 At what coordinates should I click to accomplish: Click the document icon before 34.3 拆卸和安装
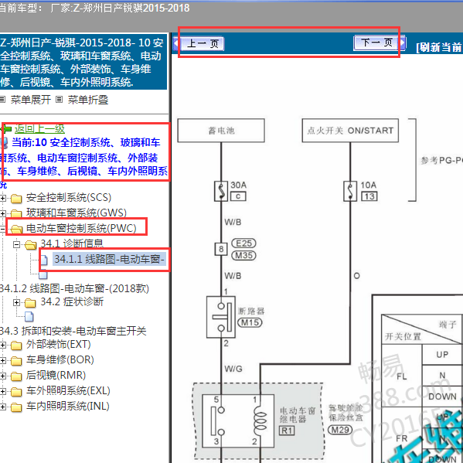[x=29, y=316]
